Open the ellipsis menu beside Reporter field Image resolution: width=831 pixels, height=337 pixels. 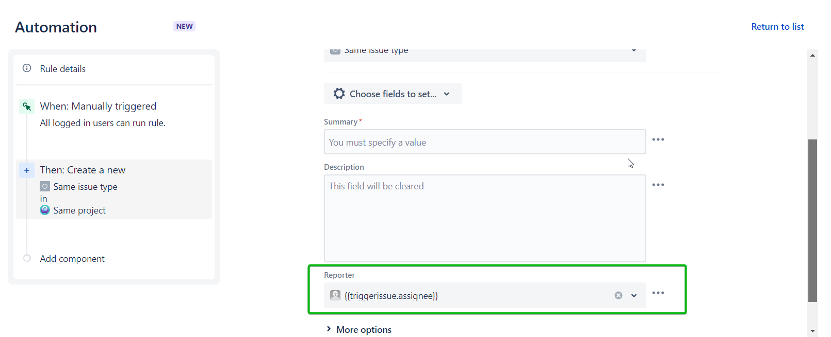(659, 292)
